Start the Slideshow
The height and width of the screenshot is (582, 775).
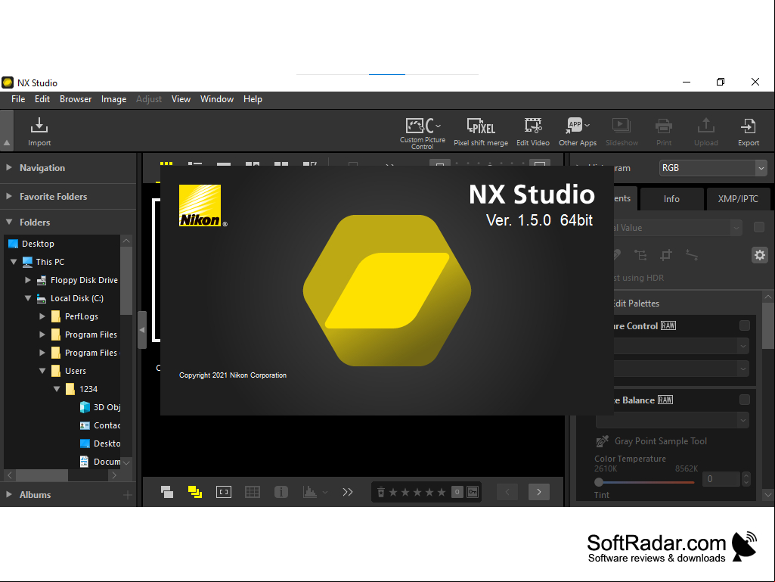pos(622,132)
